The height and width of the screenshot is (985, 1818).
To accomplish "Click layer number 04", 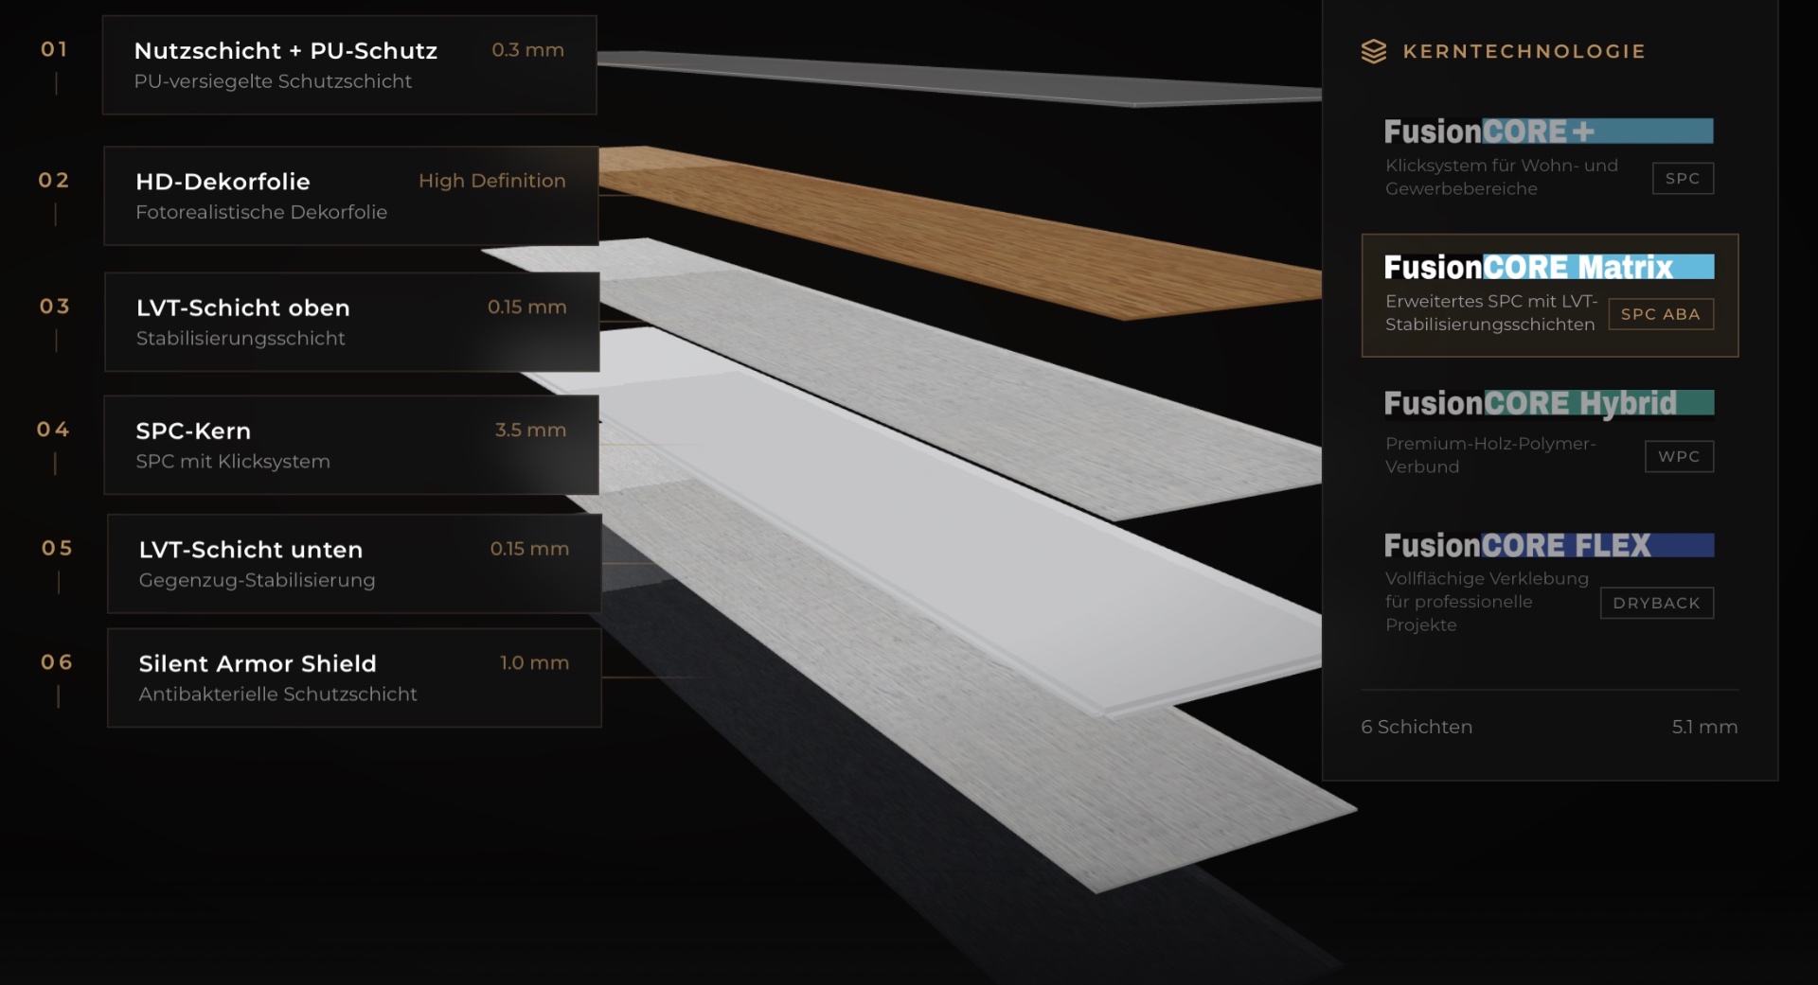I will (53, 430).
